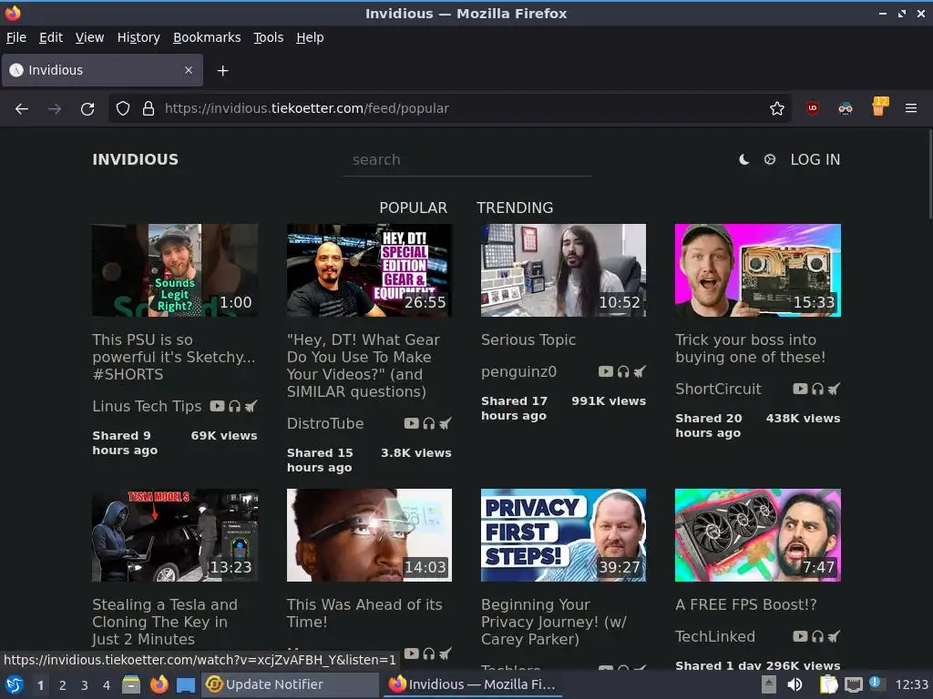Open the File menu
933x699 pixels.
tap(16, 37)
